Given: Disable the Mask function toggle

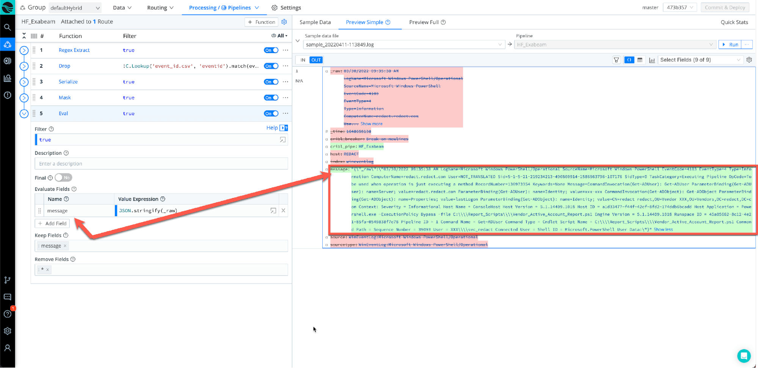Looking at the screenshot, I should pyautogui.click(x=271, y=98).
